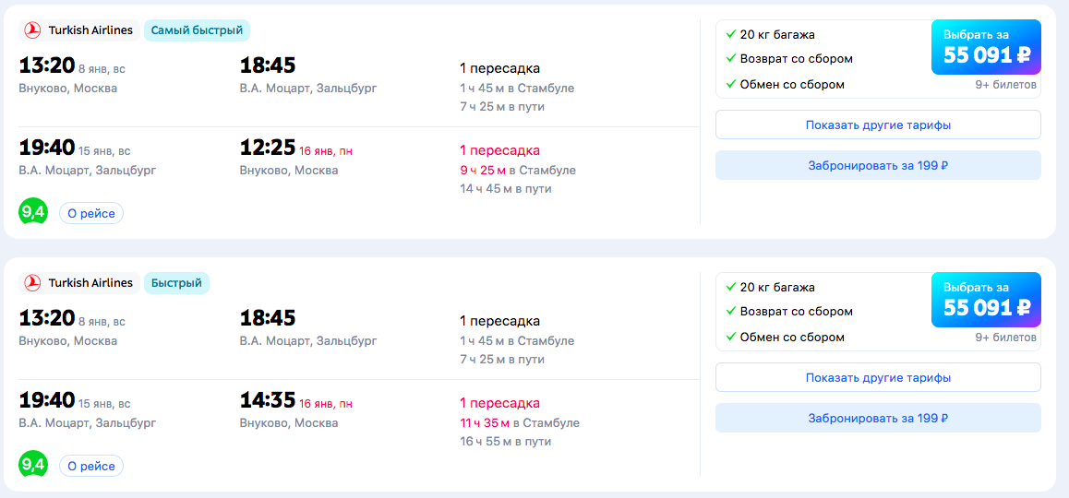Click 11 ч 35 м в Стамбуле layover text
Viewport: 1069px width, 498px height.
(520, 422)
